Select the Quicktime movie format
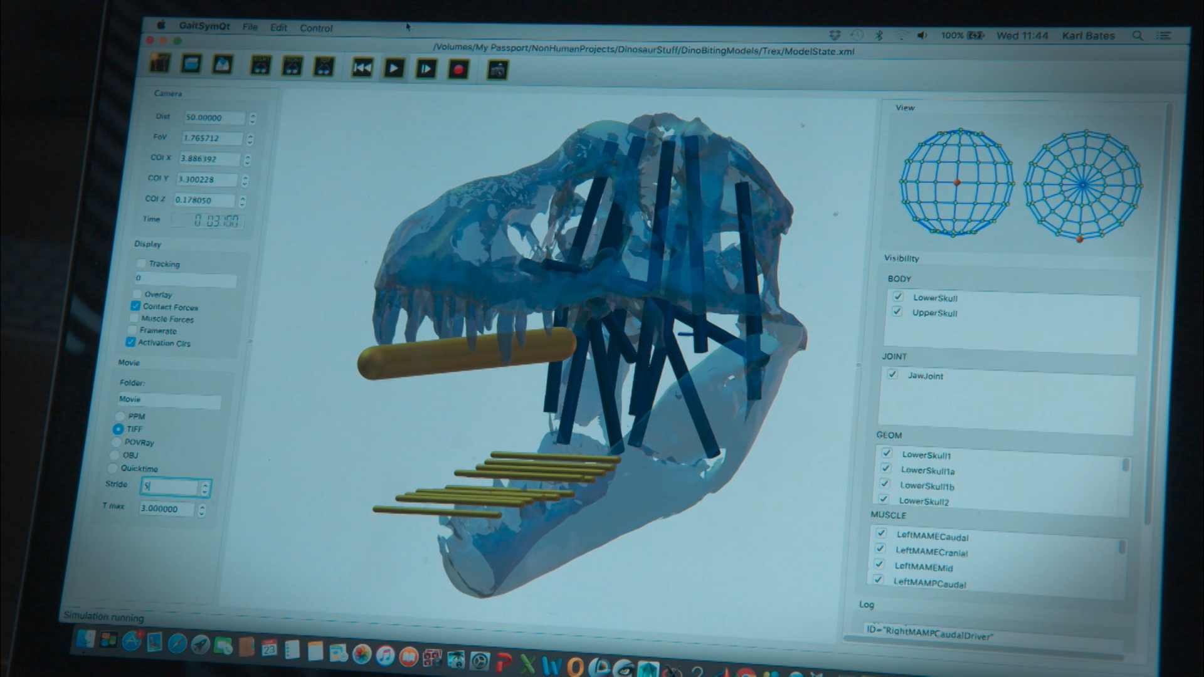The height and width of the screenshot is (677, 1204). click(x=112, y=468)
